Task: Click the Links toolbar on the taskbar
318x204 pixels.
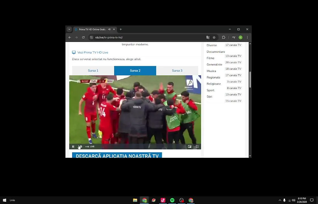Action: coord(12,200)
